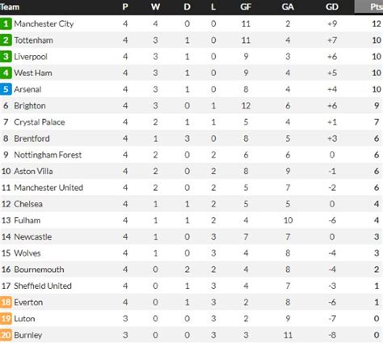Click the Manchester United team name
Viewport: 383px width, 344px height.
48,188
